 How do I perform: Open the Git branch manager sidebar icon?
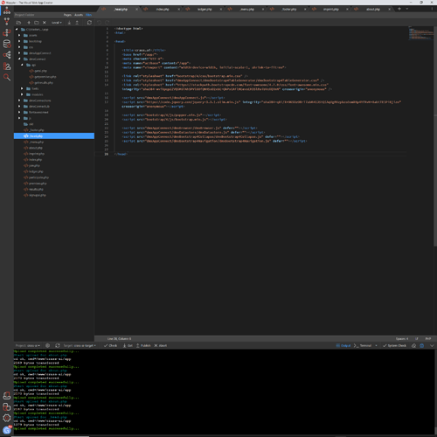[x=7, y=21]
